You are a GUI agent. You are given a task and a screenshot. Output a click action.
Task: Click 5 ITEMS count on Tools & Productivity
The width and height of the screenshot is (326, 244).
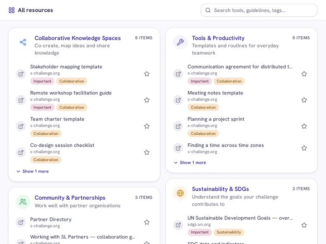pyautogui.click(x=301, y=38)
